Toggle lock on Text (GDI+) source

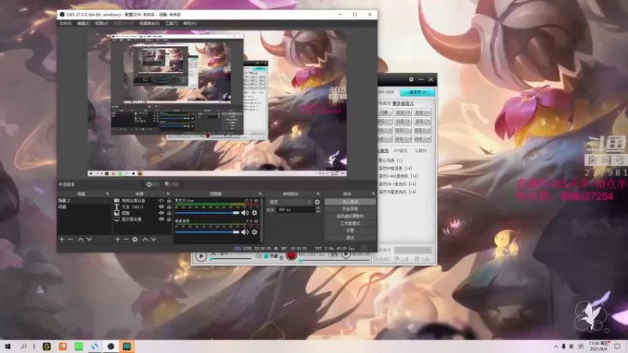[x=169, y=207]
